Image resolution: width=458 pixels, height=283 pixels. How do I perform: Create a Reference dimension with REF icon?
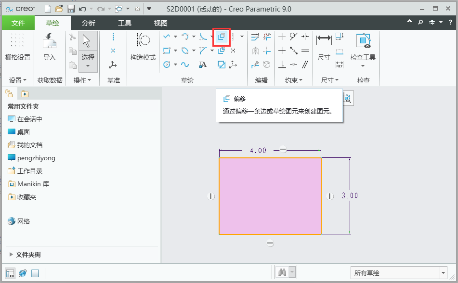coord(340,64)
